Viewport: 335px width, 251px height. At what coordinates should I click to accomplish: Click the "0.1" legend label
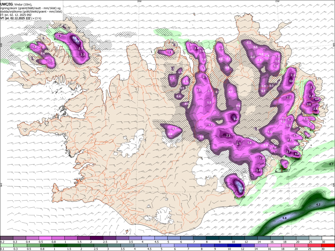pos(2,249)
